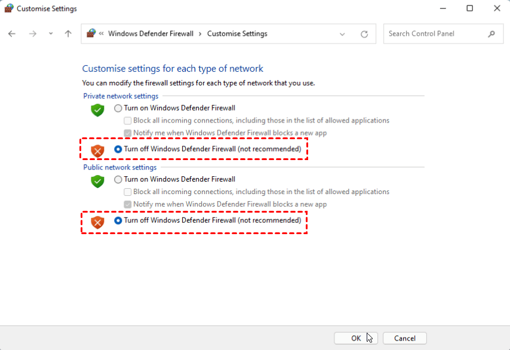
Task: Click the red shield under Public network settings
Action: tap(97, 222)
